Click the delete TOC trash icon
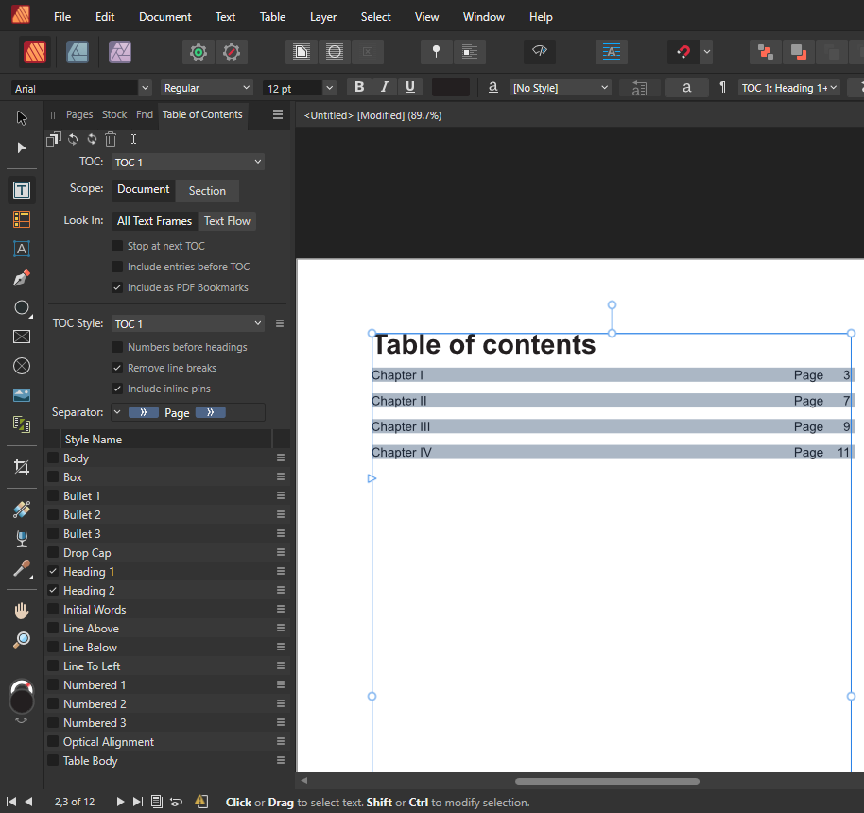The width and height of the screenshot is (864, 813). pos(111,139)
